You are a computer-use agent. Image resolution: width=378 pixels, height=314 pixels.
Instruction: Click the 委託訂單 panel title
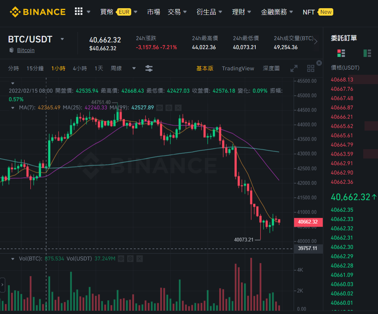[x=344, y=38]
